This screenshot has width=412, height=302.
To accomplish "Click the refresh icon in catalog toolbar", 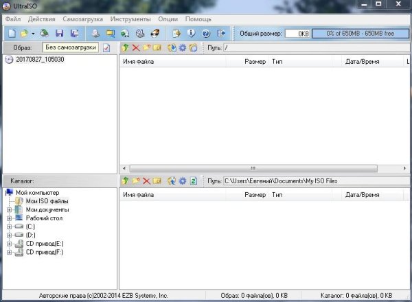I will tap(194, 181).
